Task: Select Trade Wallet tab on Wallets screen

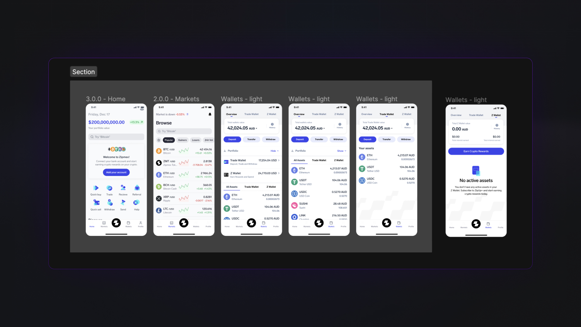Action: (x=386, y=114)
